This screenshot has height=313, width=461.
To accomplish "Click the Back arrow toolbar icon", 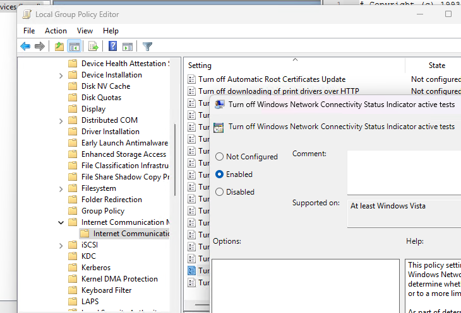I will click(25, 46).
